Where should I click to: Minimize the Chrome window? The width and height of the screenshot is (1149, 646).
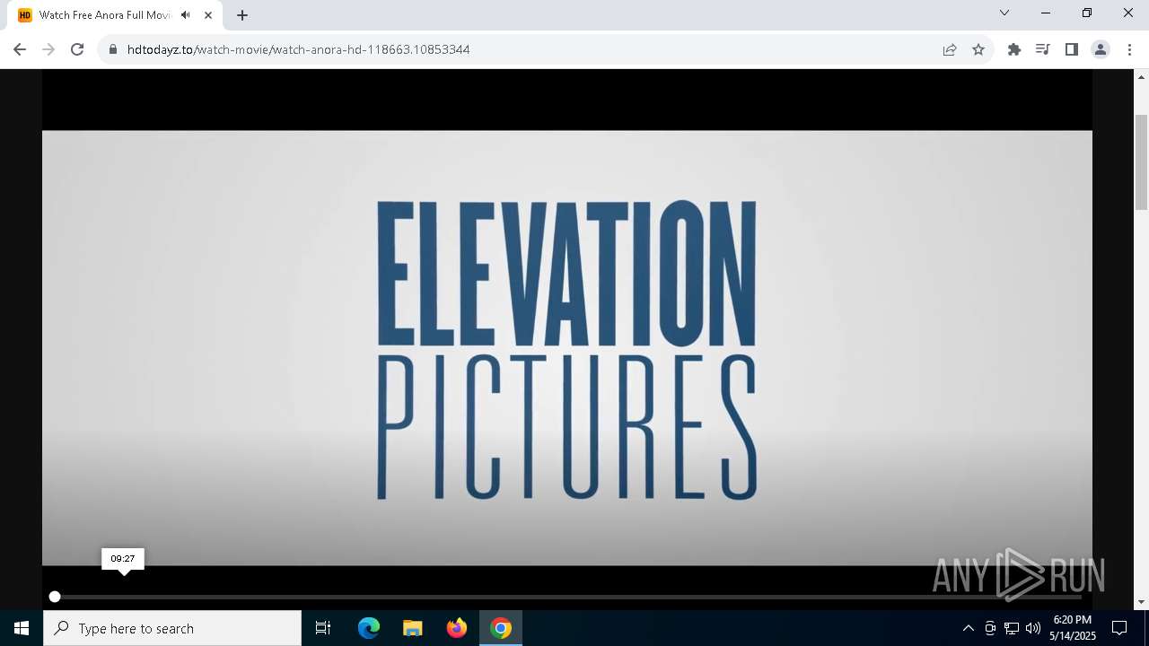[x=1046, y=13]
